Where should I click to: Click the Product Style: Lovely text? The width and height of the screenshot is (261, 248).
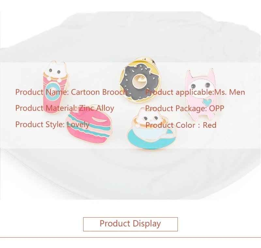[52, 124]
